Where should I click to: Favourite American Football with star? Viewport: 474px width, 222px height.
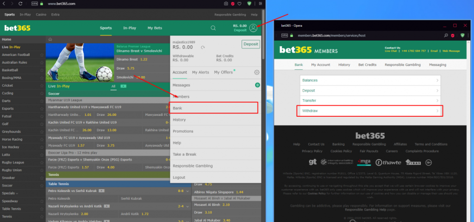pos(42,55)
